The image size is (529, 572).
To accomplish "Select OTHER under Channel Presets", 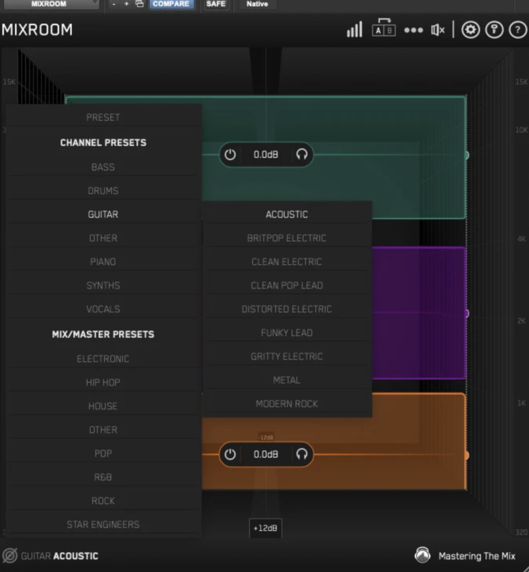I will coord(103,238).
